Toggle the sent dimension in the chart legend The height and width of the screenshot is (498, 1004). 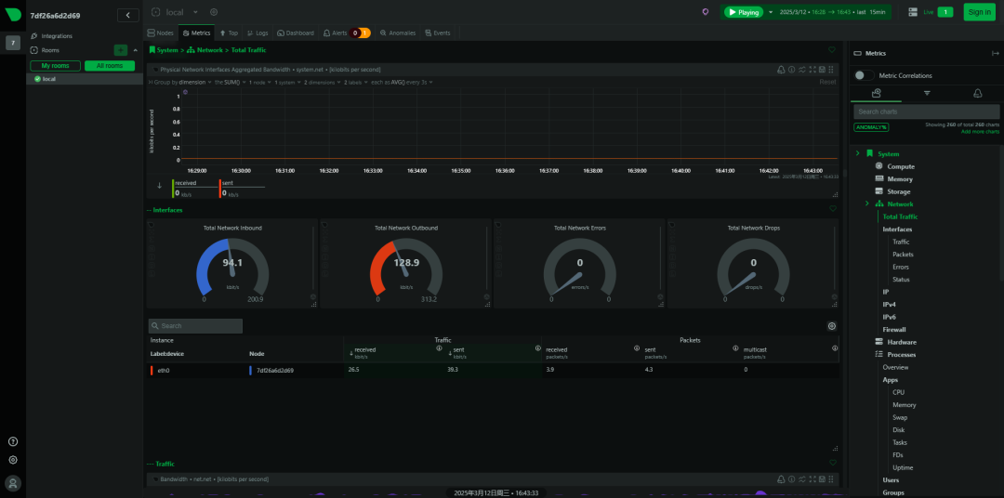coord(242,189)
